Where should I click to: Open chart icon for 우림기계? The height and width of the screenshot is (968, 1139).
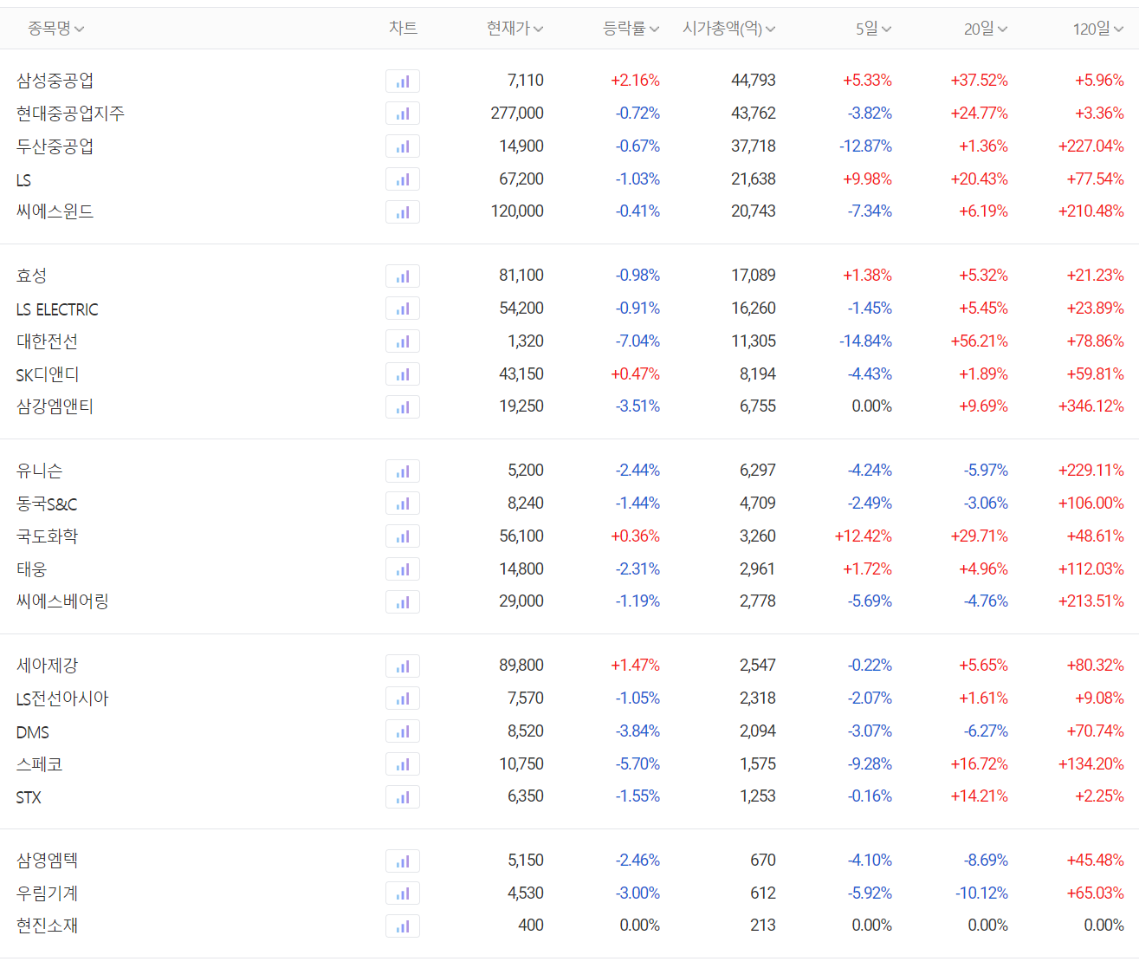coord(403,893)
